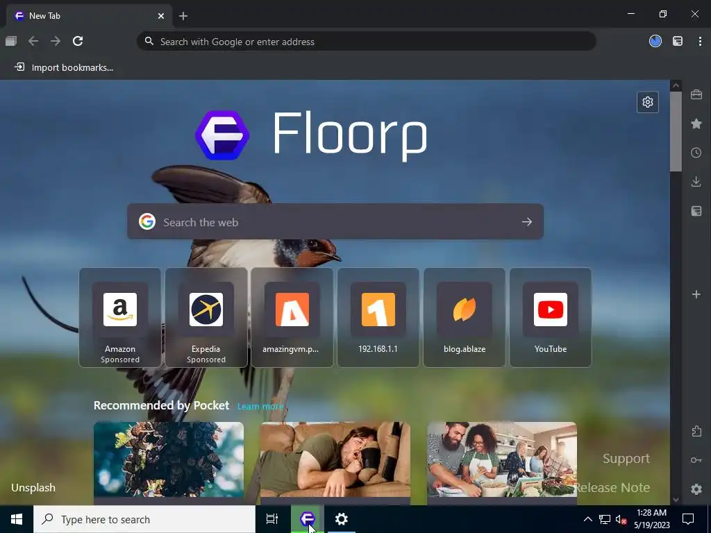The height and width of the screenshot is (533, 711).
Task: Show hidden system tray icons
Action: tap(587, 519)
